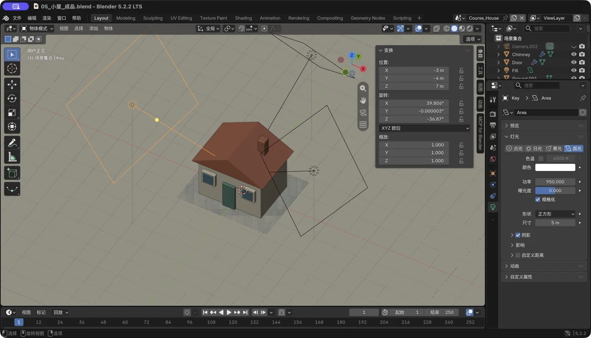
Task: Switch to the Shading workspace tab
Action: pos(243,18)
